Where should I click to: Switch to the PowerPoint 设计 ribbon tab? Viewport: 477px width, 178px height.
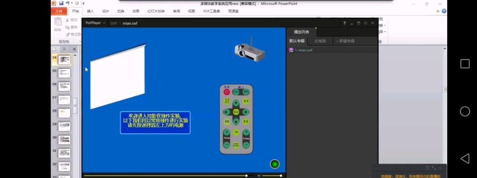(106, 11)
